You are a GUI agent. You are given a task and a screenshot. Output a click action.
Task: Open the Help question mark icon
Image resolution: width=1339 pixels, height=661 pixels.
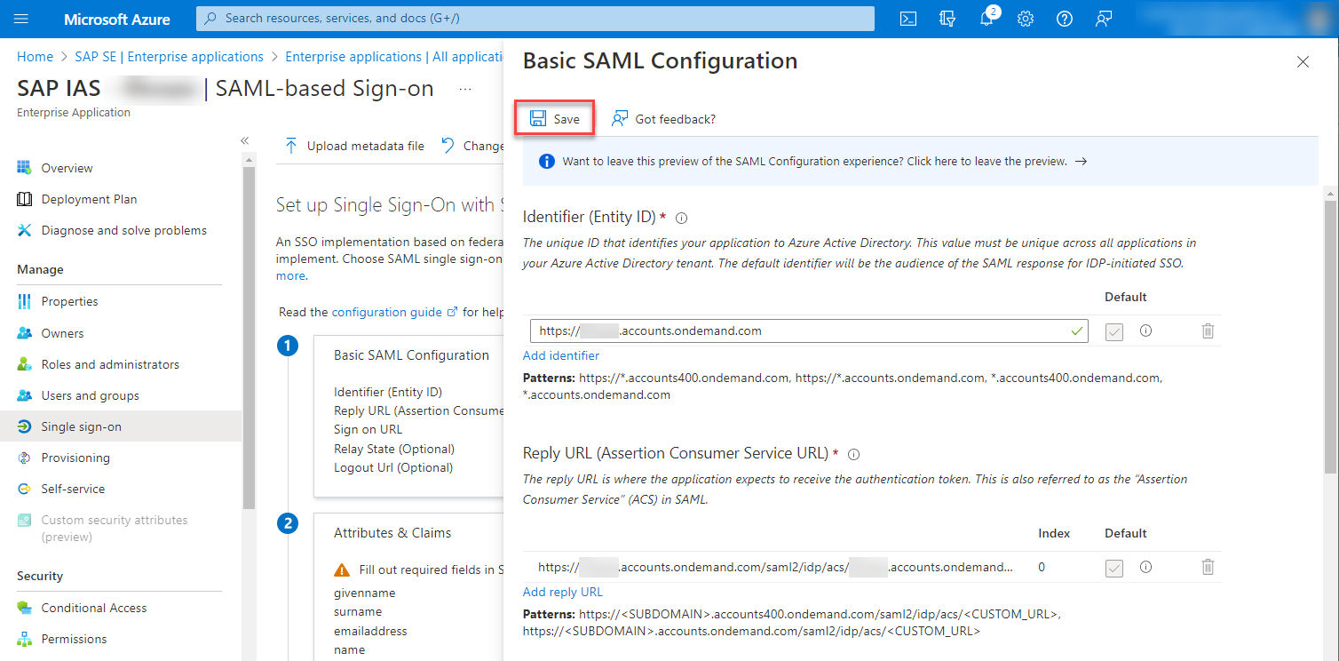point(1065,19)
